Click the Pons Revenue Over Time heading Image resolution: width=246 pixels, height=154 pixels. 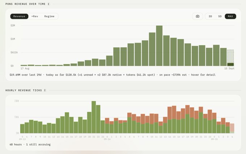pos(25,4)
